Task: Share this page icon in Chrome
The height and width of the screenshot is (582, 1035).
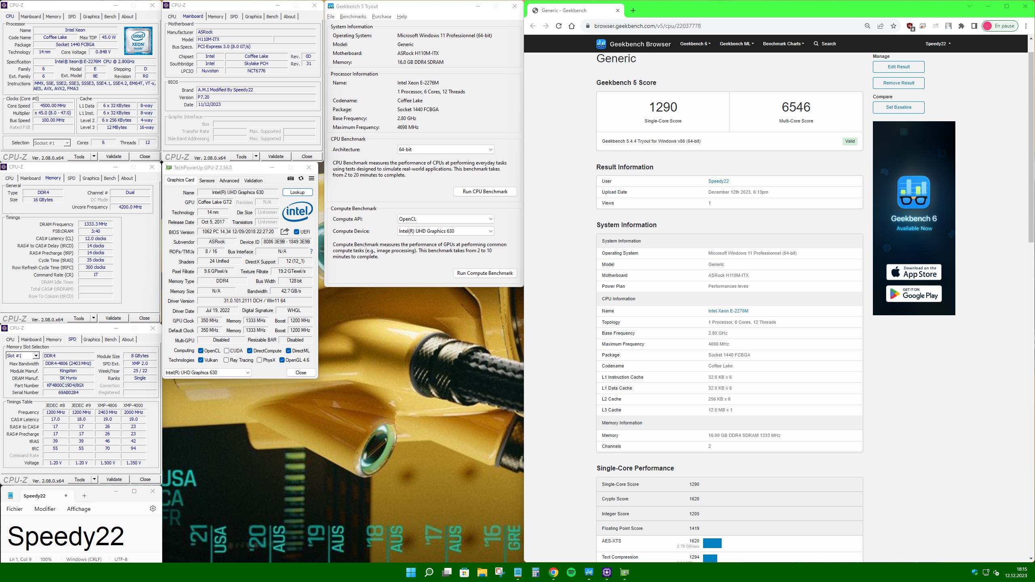Action: (x=880, y=26)
